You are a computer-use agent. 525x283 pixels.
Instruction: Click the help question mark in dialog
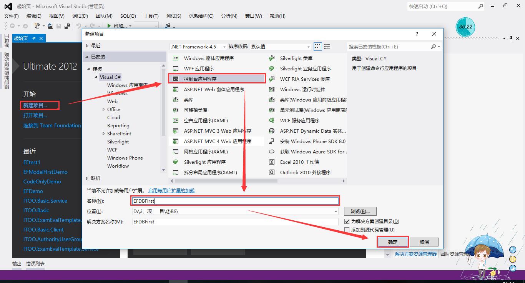pyautogui.click(x=417, y=34)
